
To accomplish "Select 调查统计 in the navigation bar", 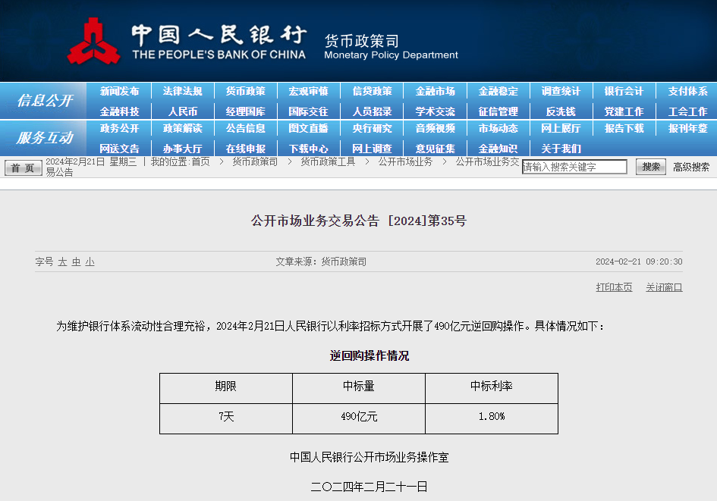I will (x=561, y=91).
